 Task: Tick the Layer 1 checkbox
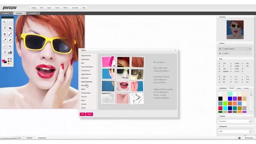[223, 53]
